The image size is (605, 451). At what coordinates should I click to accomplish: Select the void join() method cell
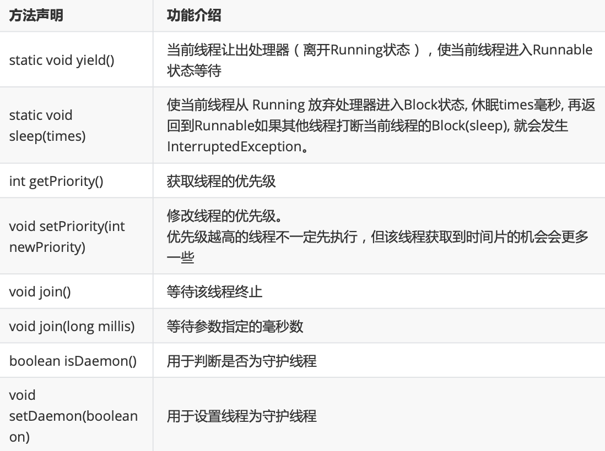(77, 291)
